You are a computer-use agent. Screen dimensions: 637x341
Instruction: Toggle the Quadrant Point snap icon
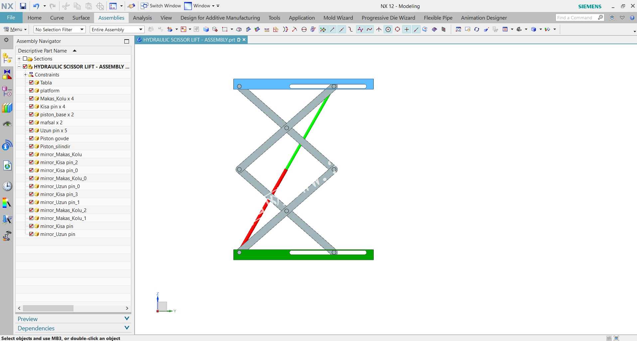pyautogui.click(x=397, y=30)
